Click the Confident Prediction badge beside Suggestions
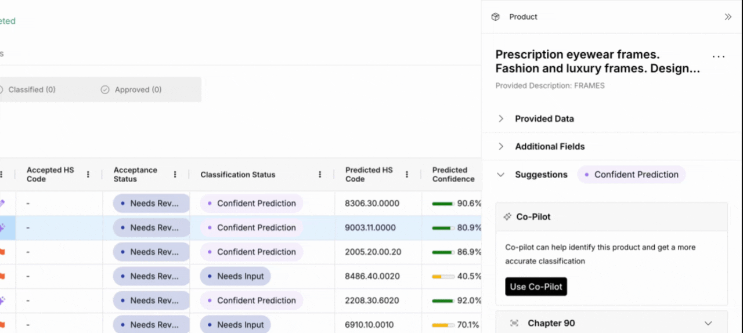Image resolution: width=743 pixels, height=333 pixels. [x=631, y=175]
